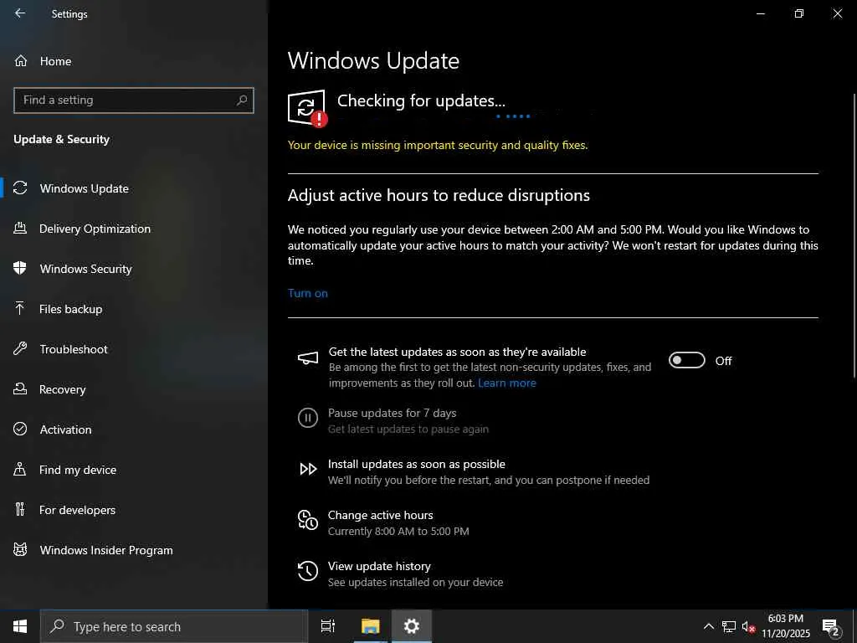Viewport: 857px width, 643px height.
Task: Click the Turn on link for active hours
Action: 308,293
